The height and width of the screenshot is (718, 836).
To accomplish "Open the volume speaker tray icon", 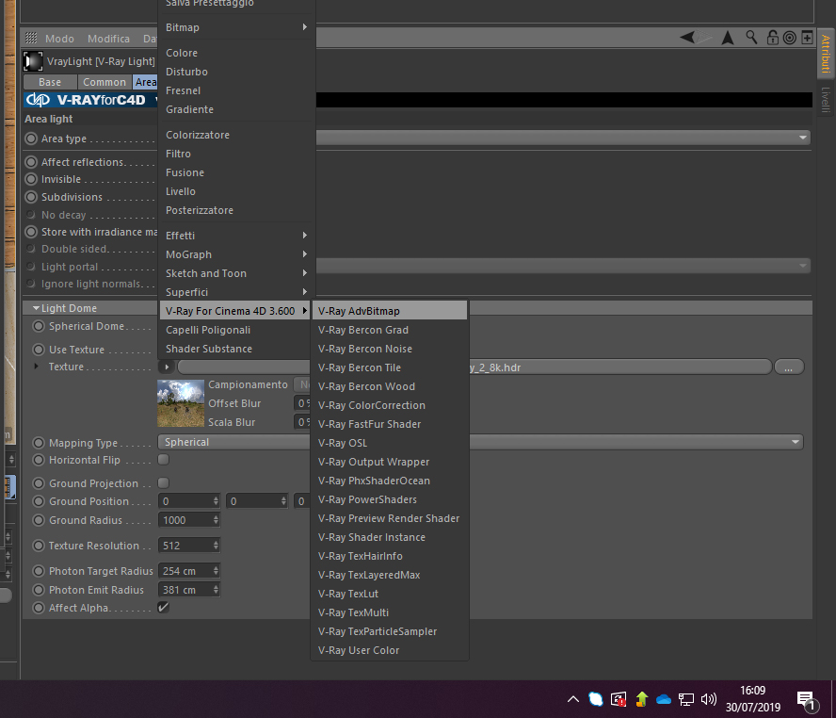I will 709,699.
